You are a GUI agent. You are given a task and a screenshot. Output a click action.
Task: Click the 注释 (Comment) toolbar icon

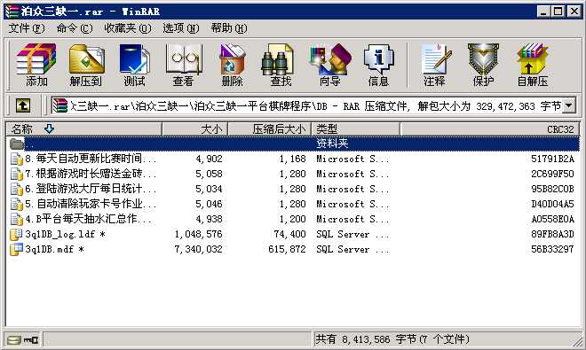(x=435, y=59)
